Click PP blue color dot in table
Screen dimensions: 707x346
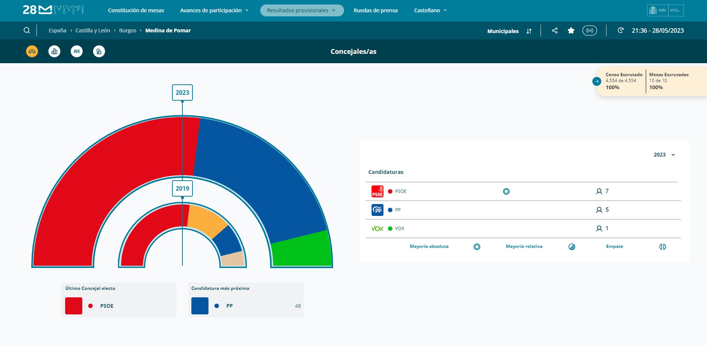[x=390, y=210]
